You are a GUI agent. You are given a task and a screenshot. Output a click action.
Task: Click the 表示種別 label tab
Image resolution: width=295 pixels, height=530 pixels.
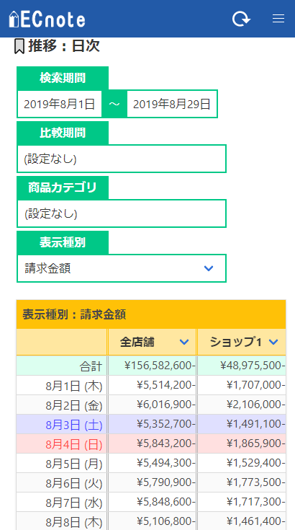pos(63,242)
